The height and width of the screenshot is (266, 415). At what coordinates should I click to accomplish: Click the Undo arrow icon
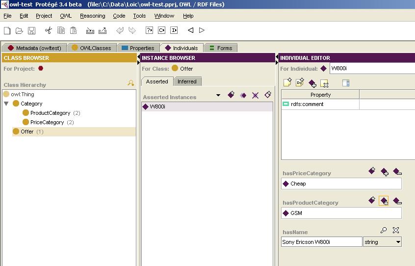coord(120,30)
